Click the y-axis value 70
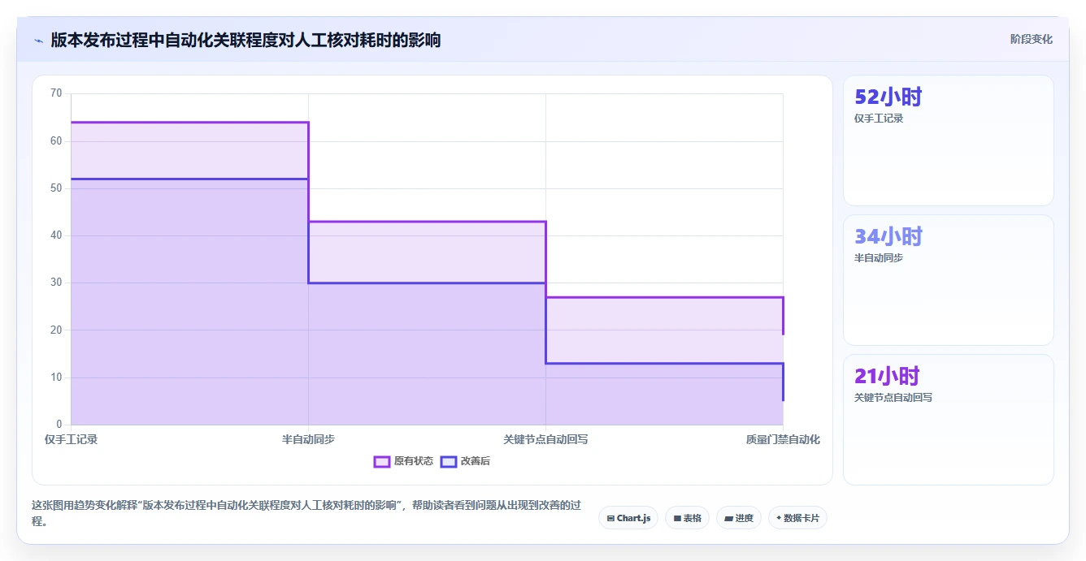The width and height of the screenshot is (1086, 561). click(56, 93)
